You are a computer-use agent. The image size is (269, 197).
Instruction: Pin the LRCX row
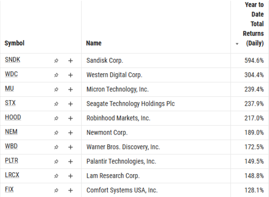[56, 176]
